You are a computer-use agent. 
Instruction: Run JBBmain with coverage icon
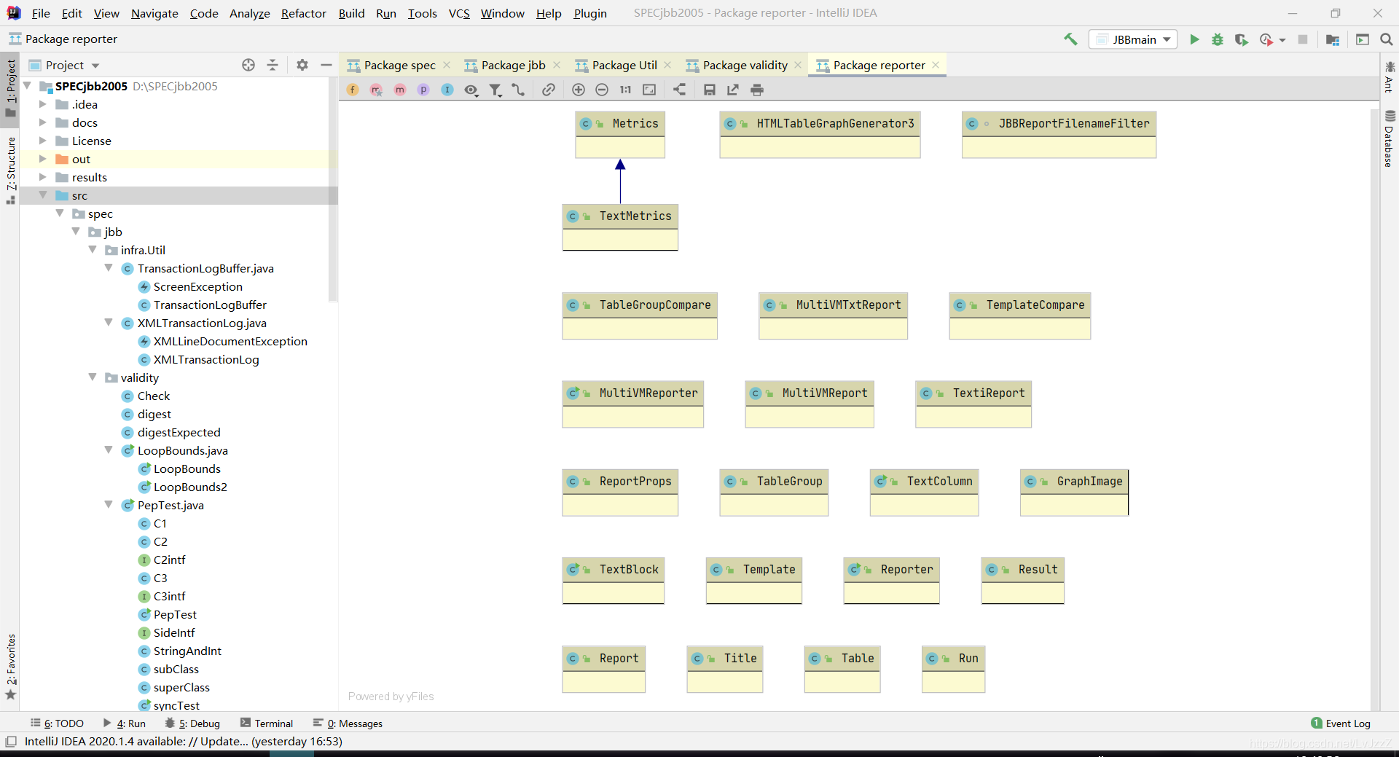pyautogui.click(x=1242, y=39)
